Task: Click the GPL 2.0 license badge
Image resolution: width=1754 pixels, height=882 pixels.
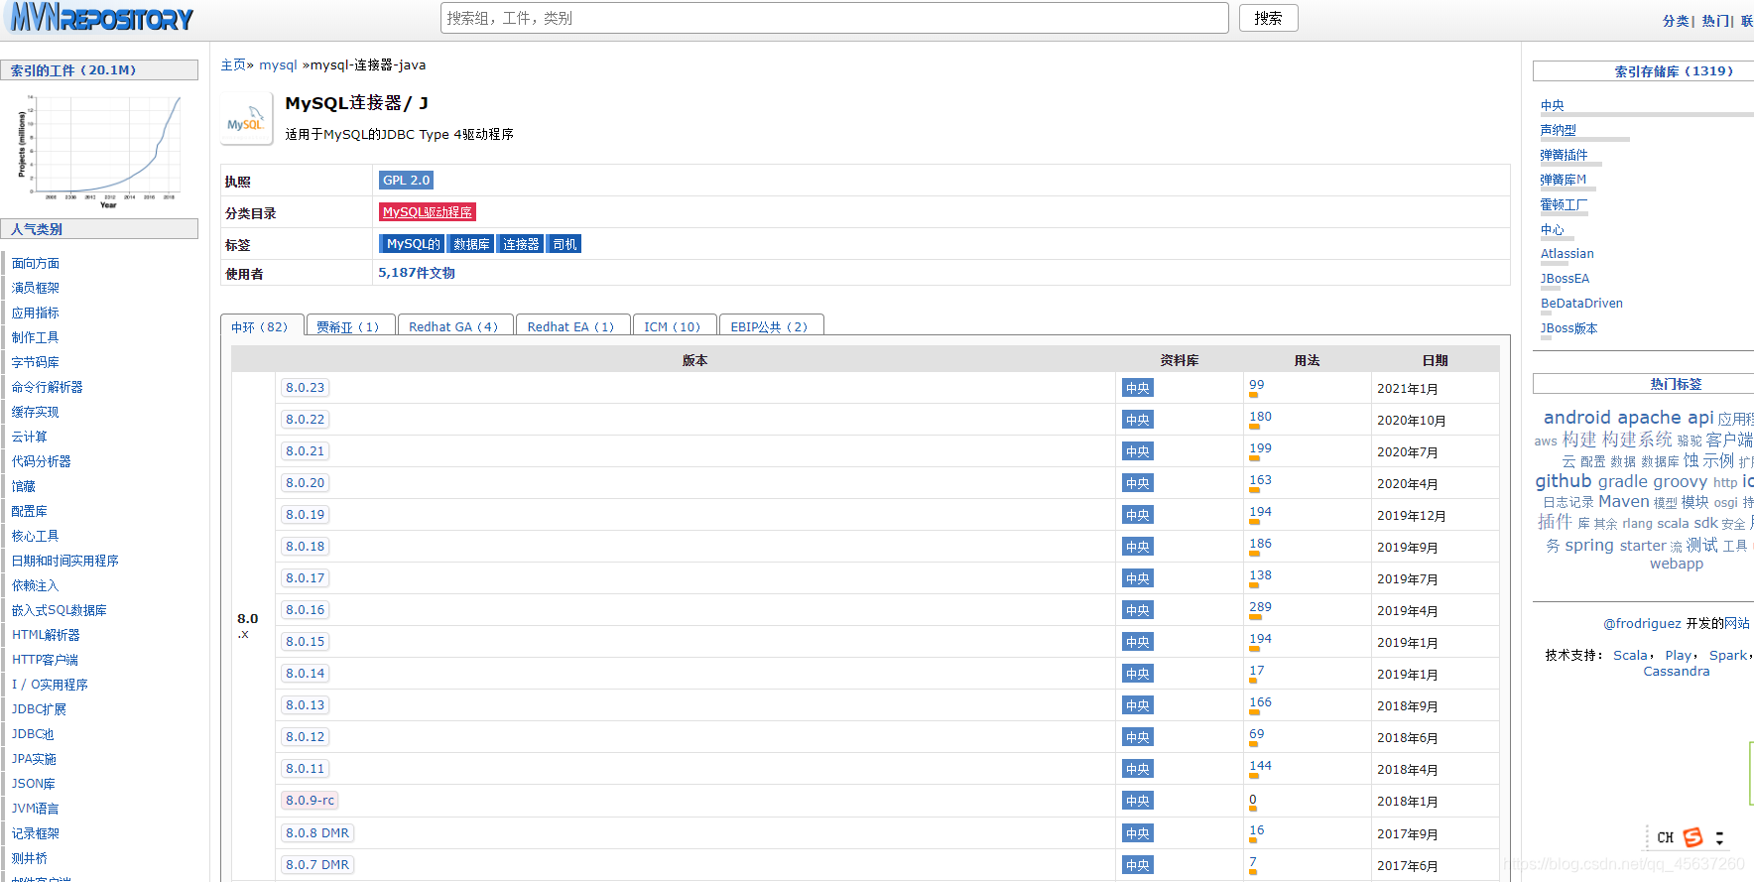Action: (406, 180)
